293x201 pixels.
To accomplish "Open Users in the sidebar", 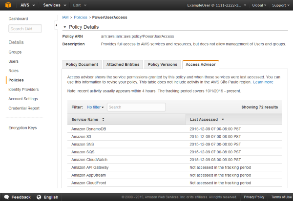I will coord(14,61).
